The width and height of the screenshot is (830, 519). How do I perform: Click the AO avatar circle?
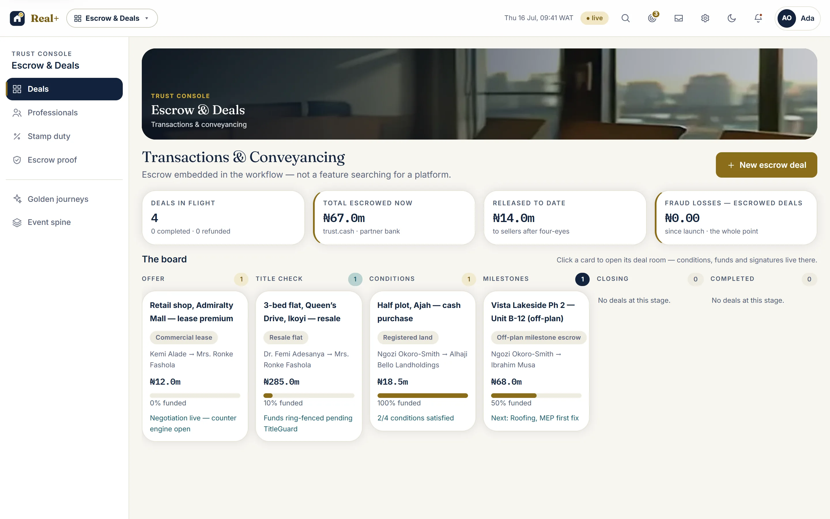[x=787, y=18]
